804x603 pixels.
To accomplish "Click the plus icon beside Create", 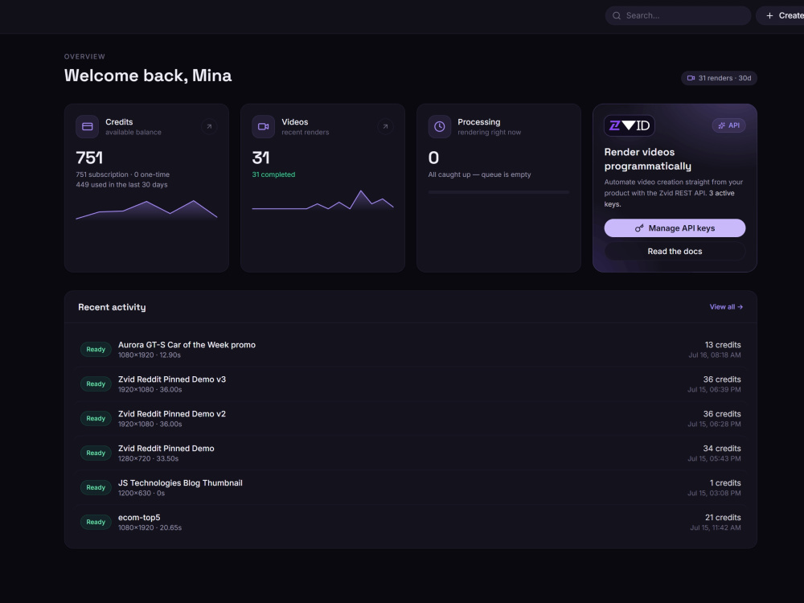I will (x=769, y=16).
